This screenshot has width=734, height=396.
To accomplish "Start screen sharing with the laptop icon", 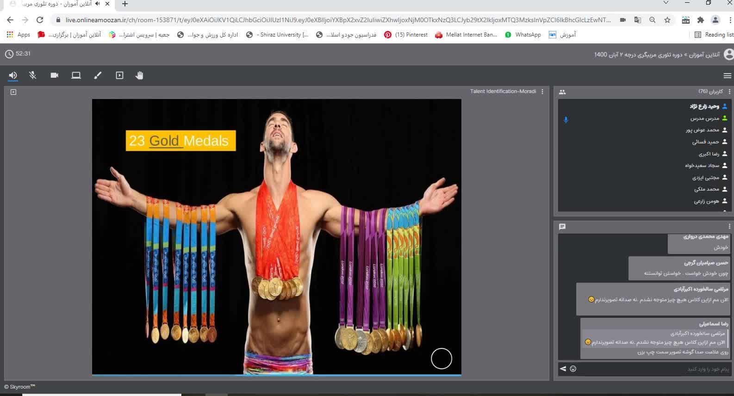I will click(x=76, y=75).
